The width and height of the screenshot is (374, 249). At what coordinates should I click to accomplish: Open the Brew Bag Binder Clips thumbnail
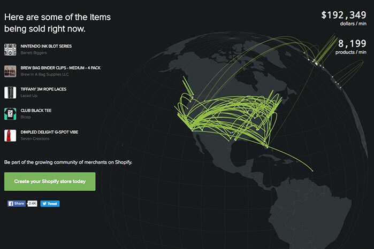10,71
